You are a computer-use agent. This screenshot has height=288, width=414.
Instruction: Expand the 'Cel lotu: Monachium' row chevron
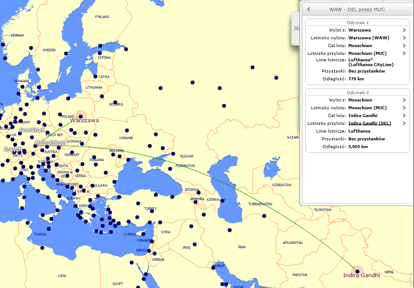404,45
